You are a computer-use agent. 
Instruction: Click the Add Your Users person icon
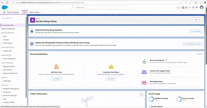[x=56, y=67]
